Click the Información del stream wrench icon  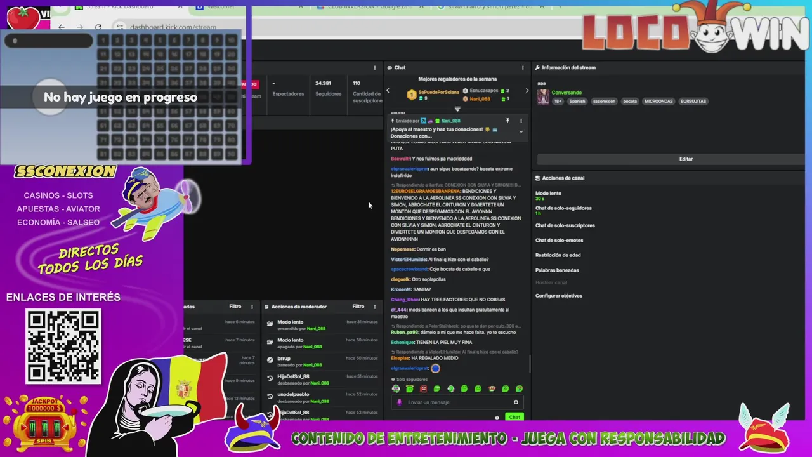pyautogui.click(x=537, y=67)
